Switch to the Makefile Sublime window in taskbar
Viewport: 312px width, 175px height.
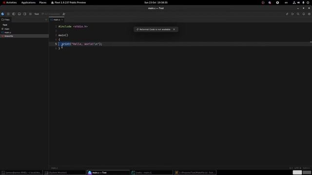click(x=195, y=173)
